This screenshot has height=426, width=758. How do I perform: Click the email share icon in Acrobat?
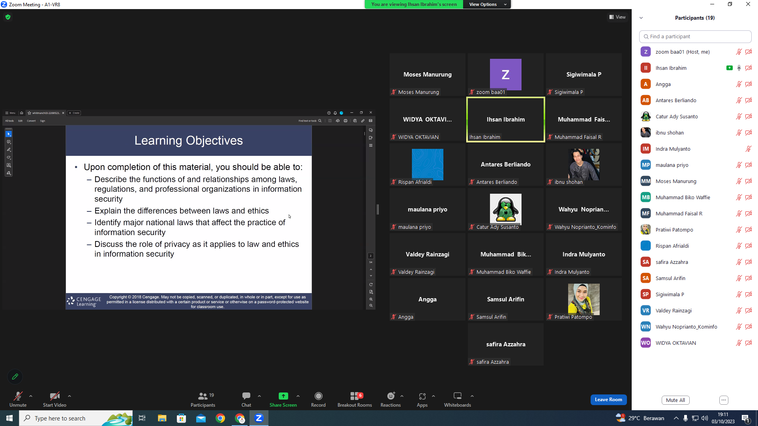[371, 121]
